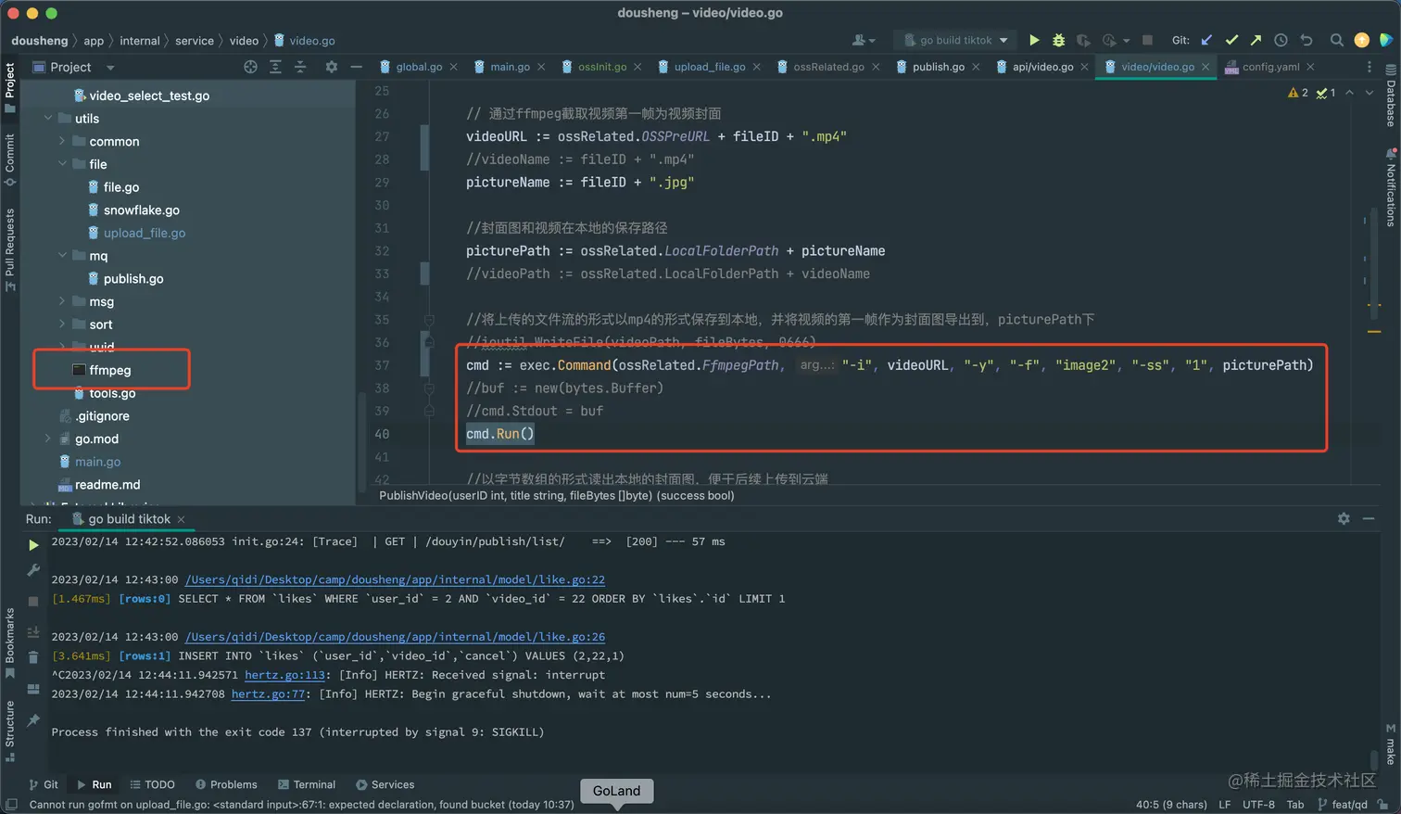Stop the running process in the top toolbar

click(x=1147, y=40)
